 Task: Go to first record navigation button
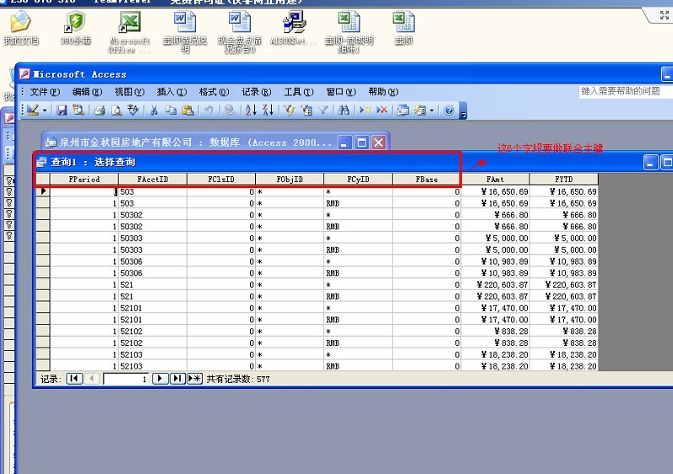[x=74, y=379]
